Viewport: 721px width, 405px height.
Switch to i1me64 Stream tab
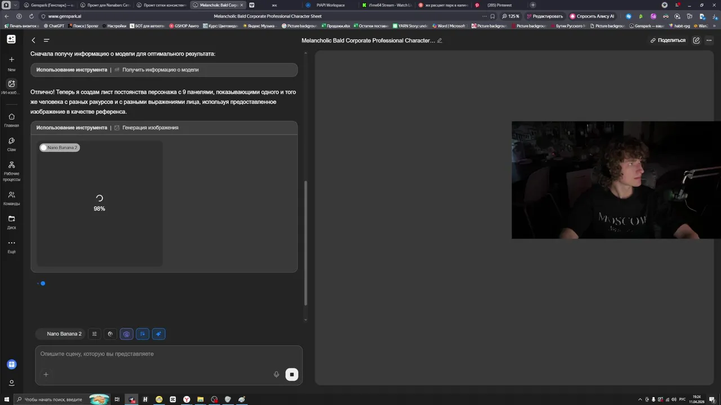387,5
